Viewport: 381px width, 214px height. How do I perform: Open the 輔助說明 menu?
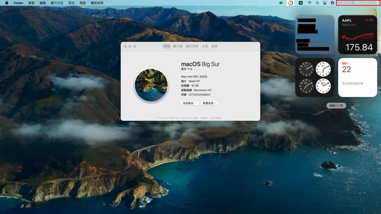[97, 3]
